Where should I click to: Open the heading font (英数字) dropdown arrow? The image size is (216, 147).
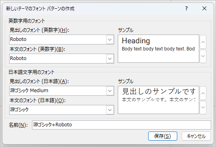[x=110, y=39]
